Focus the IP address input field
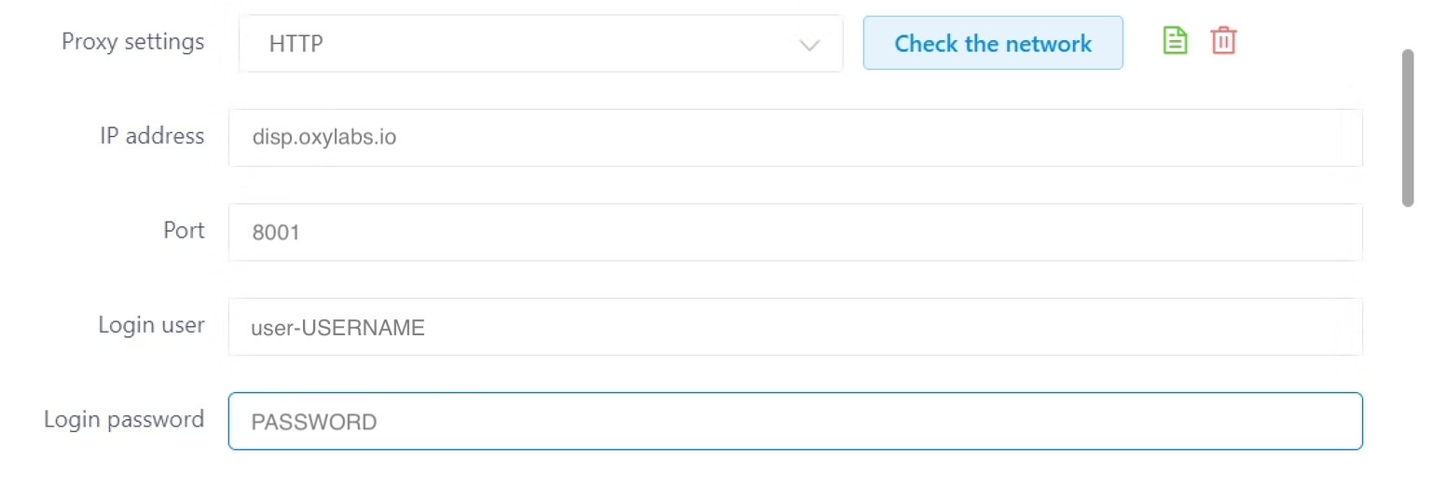 794,138
